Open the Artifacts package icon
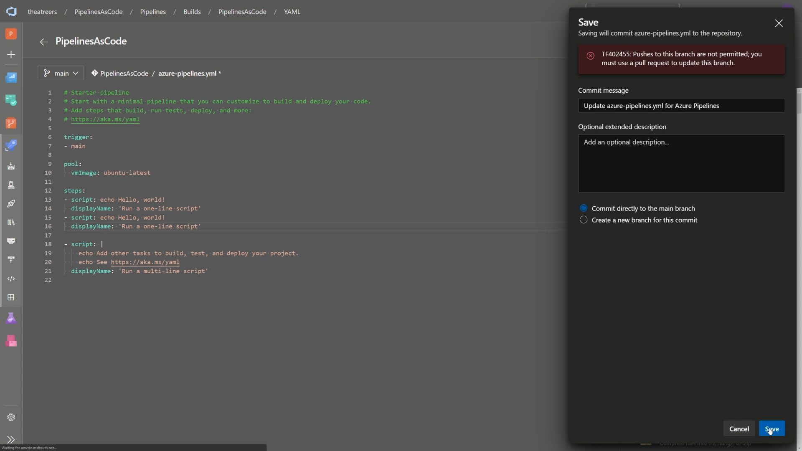The height and width of the screenshot is (451, 802). pyautogui.click(x=11, y=341)
